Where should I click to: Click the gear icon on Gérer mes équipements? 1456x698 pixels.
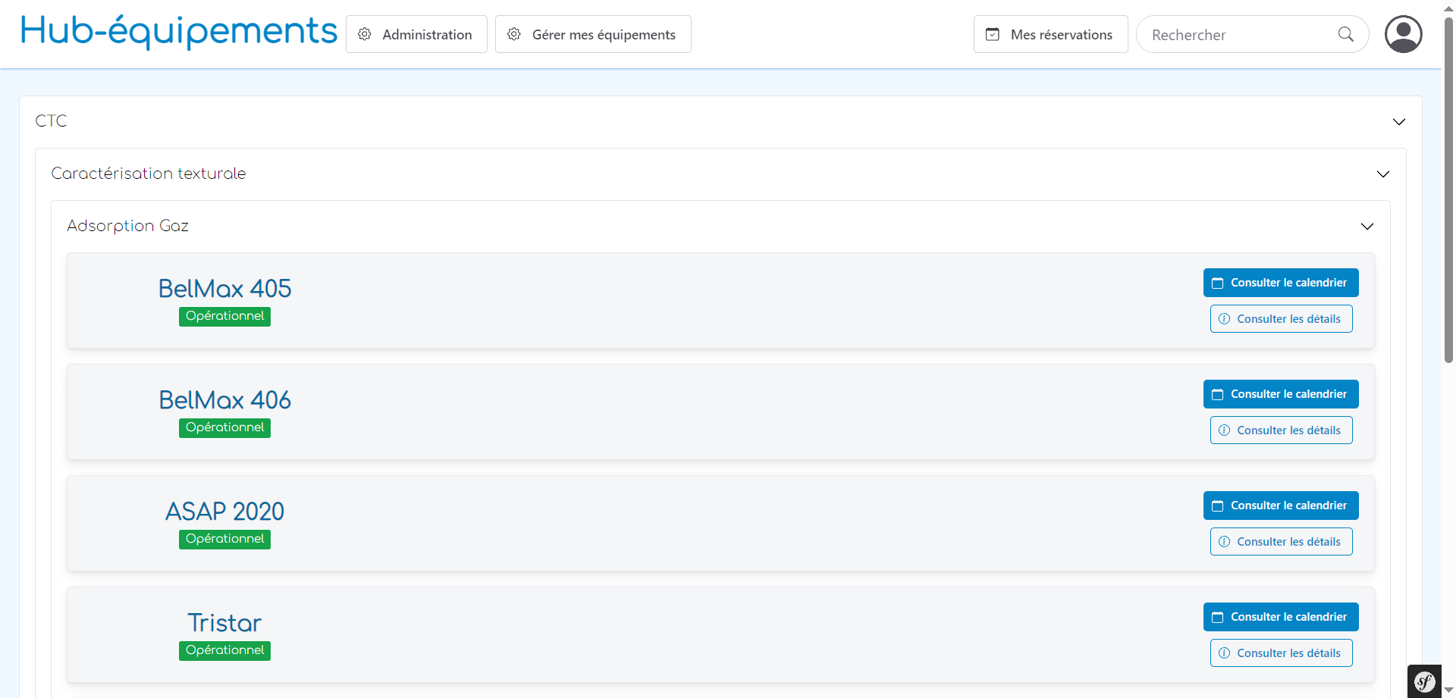(x=514, y=34)
